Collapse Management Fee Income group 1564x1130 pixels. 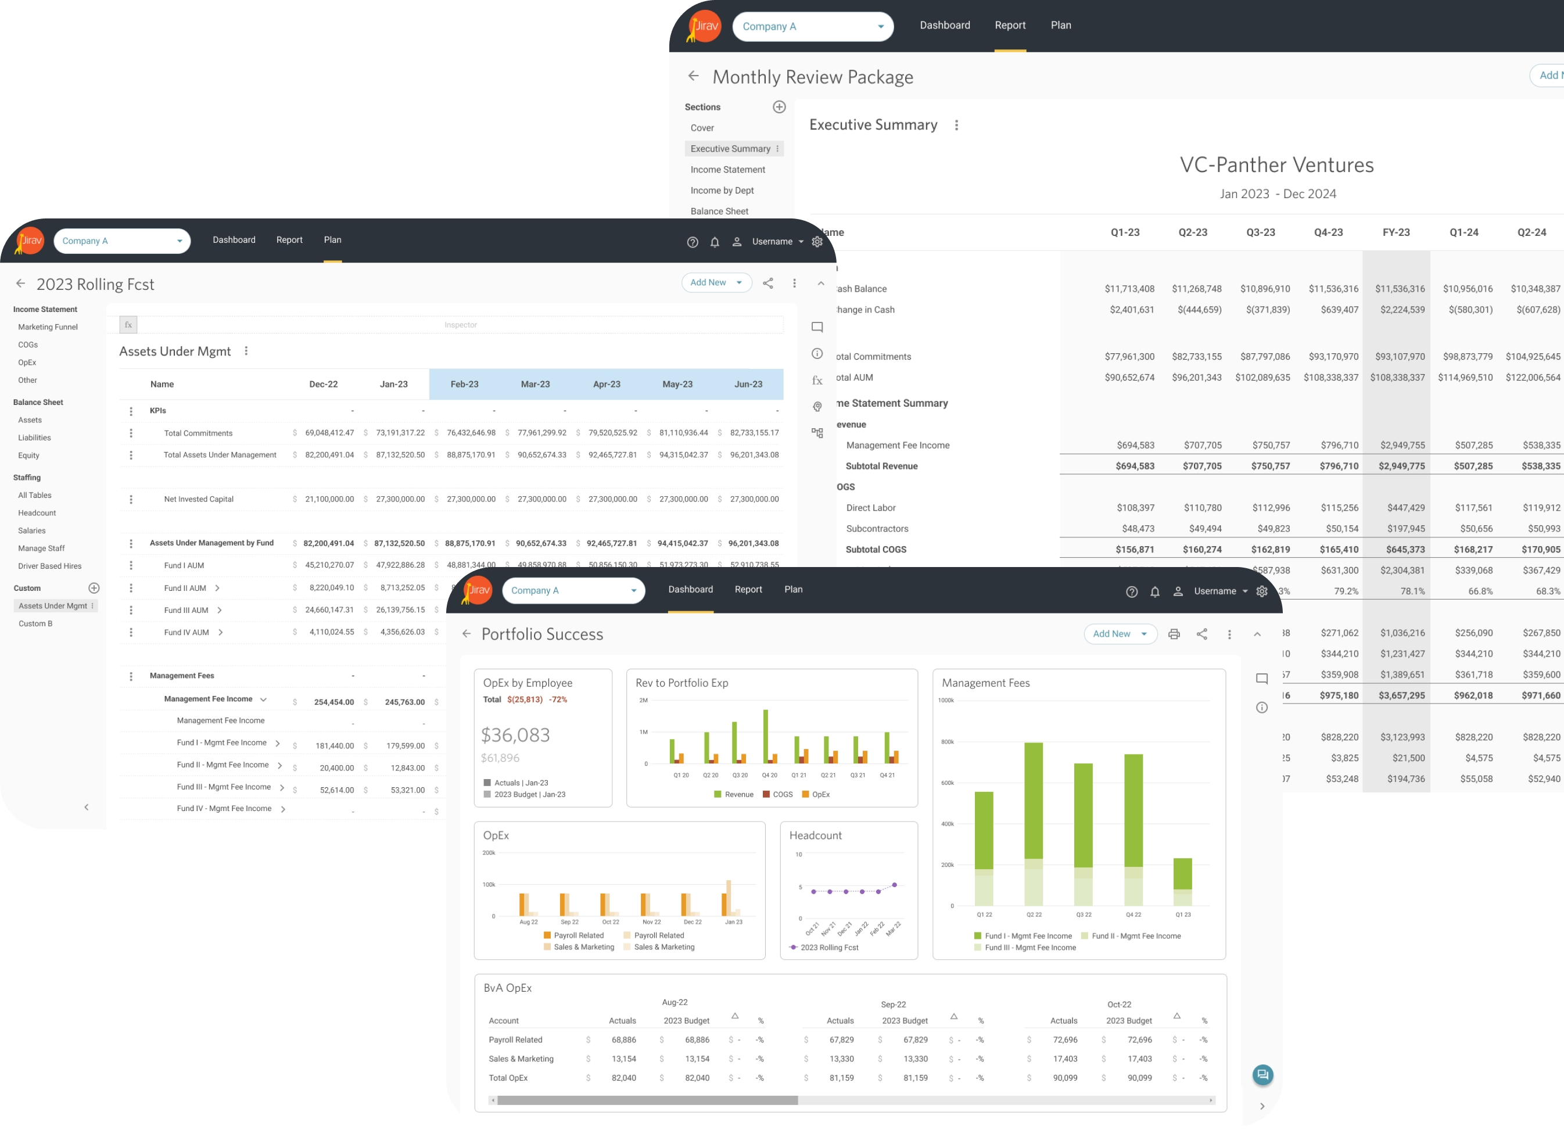263,699
